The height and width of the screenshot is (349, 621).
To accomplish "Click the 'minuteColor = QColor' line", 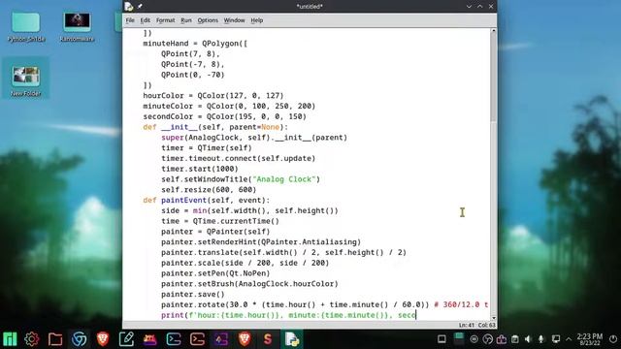I will (229, 106).
